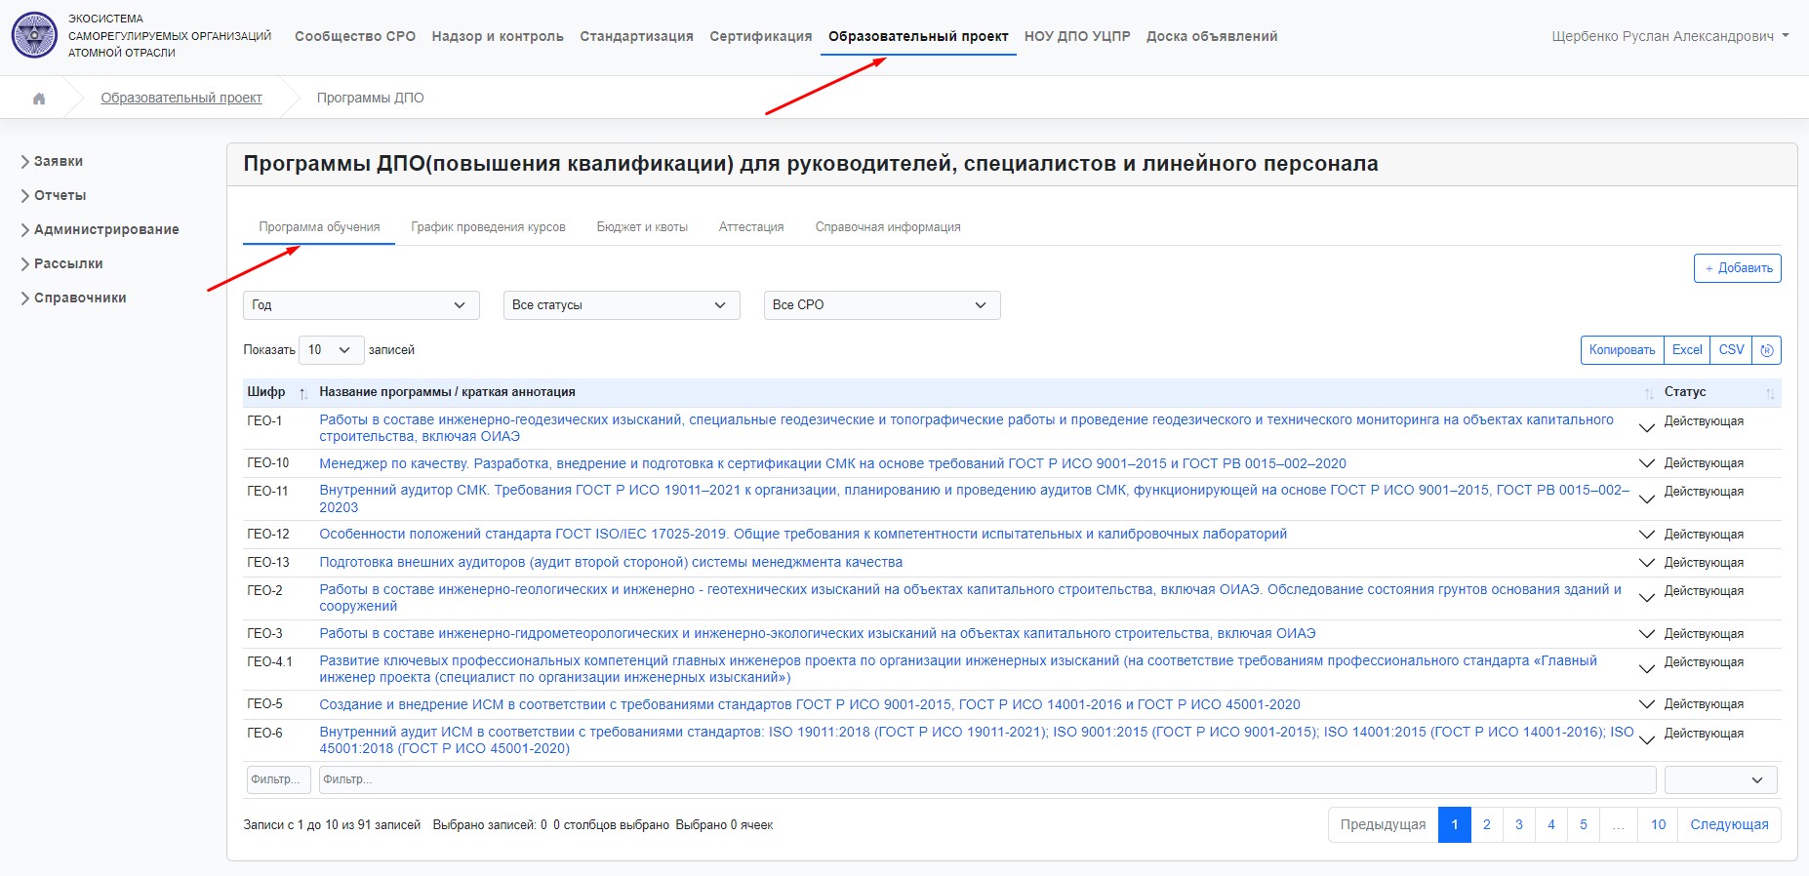Screen dimensions: 1809x876
Task: Expand details chevron for ГЕО-13 row
Action: 1647,563
